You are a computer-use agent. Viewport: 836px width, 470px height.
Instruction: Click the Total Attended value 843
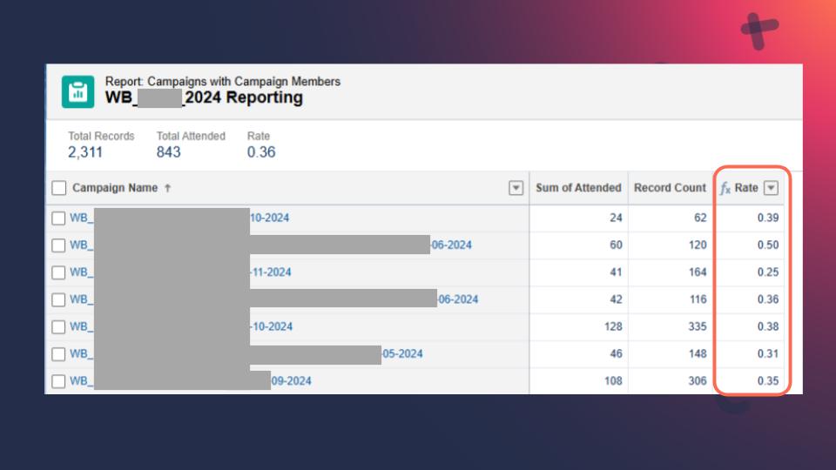(x=169, y=152)
